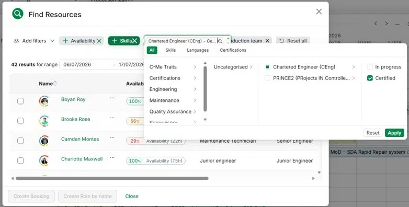
Task: Switch to the Certifications tab
Action: [x=233, y=50]
